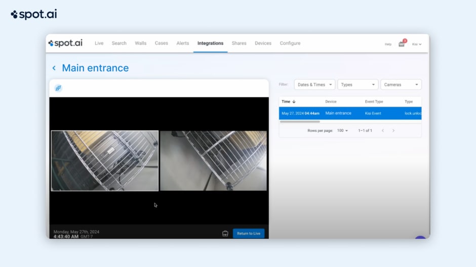Switch to the Live tab
Screen dimensions: 476x267
pyautogui.click(x=99, y=43)
